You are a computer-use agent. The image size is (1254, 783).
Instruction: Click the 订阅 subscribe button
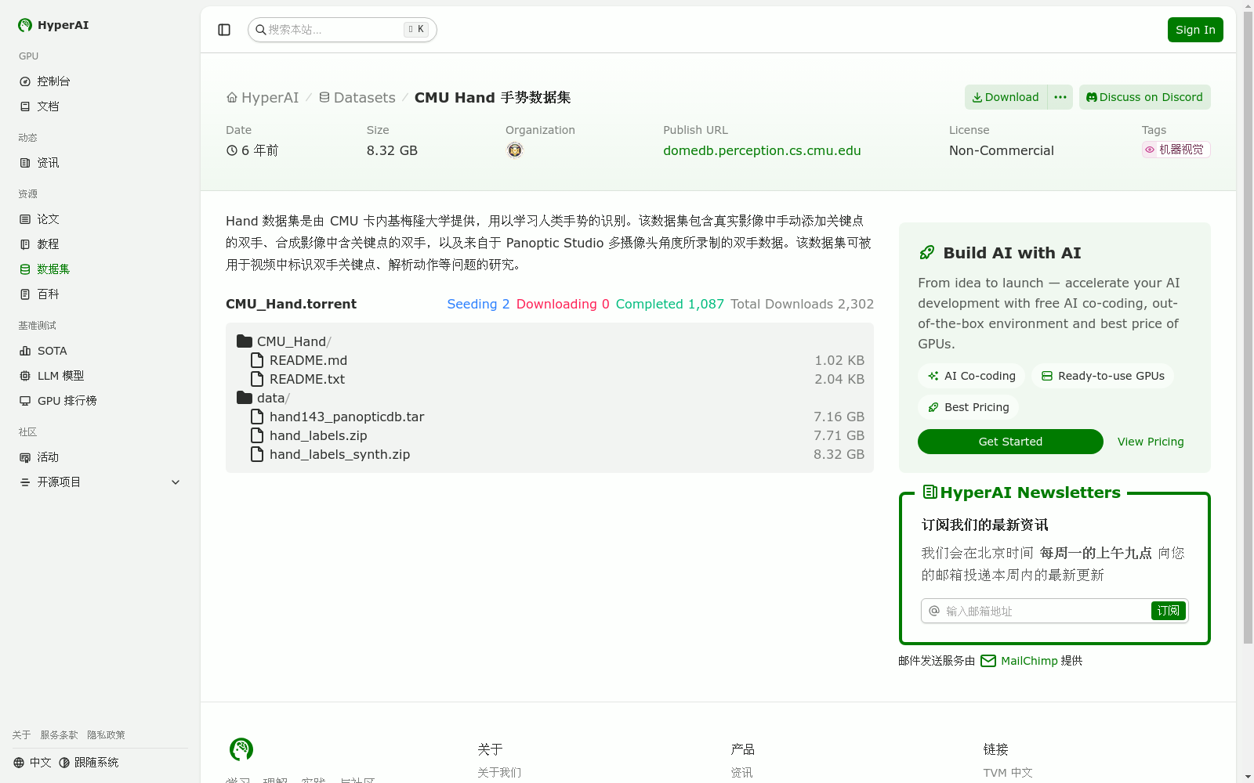pos(1169,611)
